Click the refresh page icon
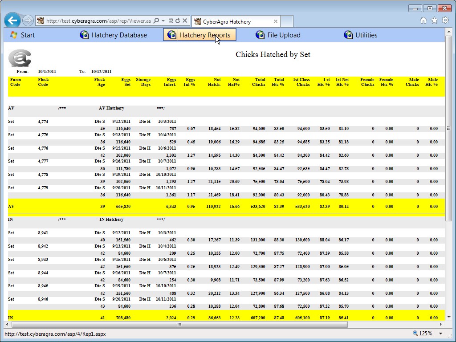 tap(178, 21)
